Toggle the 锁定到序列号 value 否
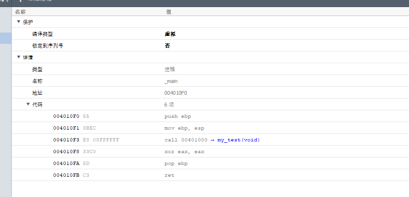The width and height of the screenshot is (409, 197). [167, 46]
